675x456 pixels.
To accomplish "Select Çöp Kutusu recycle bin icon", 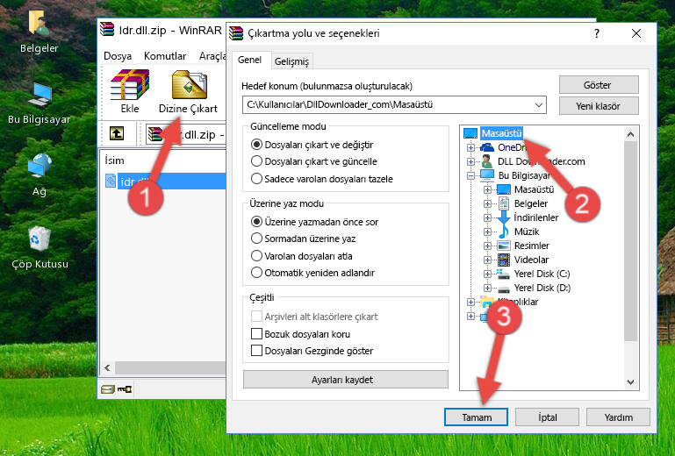I will click(39, 247).
